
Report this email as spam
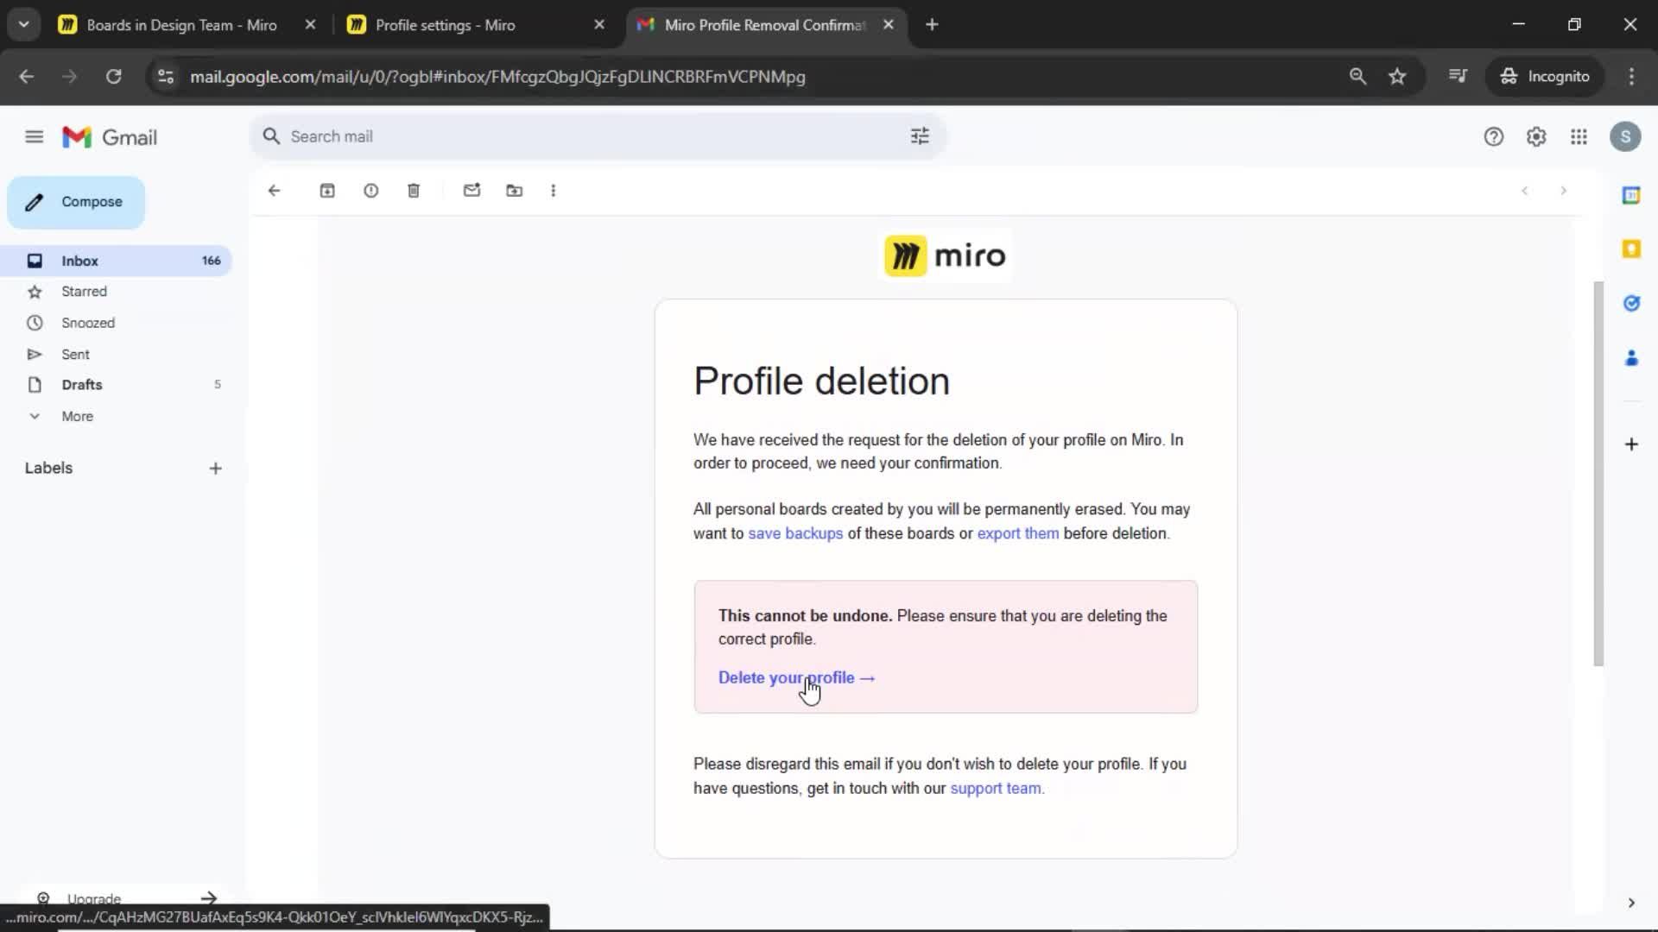click(x=370, y=191)
